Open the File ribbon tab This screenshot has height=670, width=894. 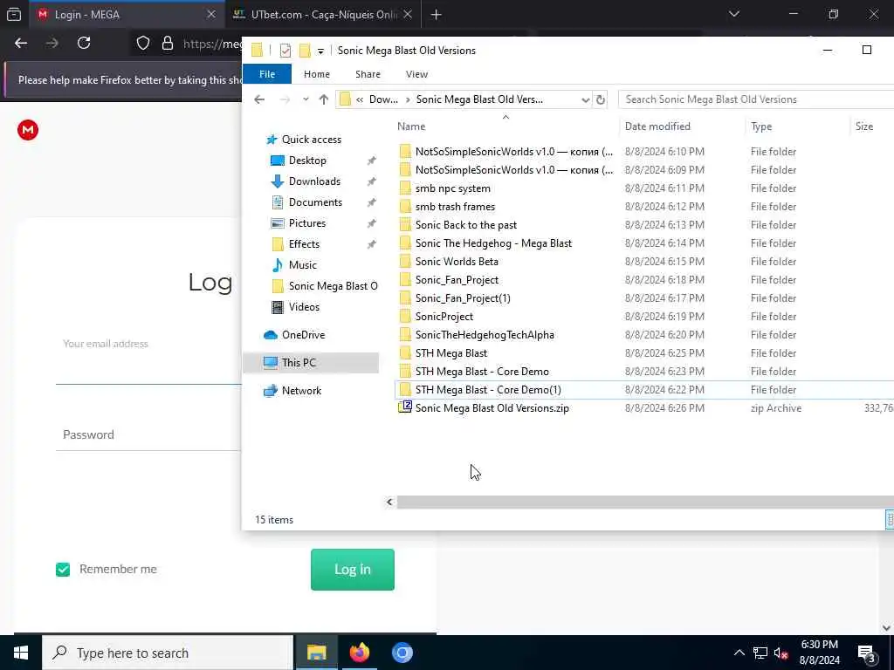coord(267,74)
